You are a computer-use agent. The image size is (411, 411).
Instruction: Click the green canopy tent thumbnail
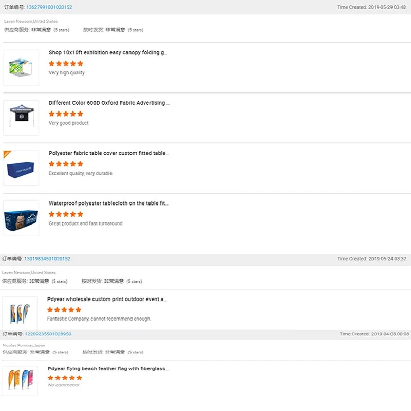[x=21, y=67]
